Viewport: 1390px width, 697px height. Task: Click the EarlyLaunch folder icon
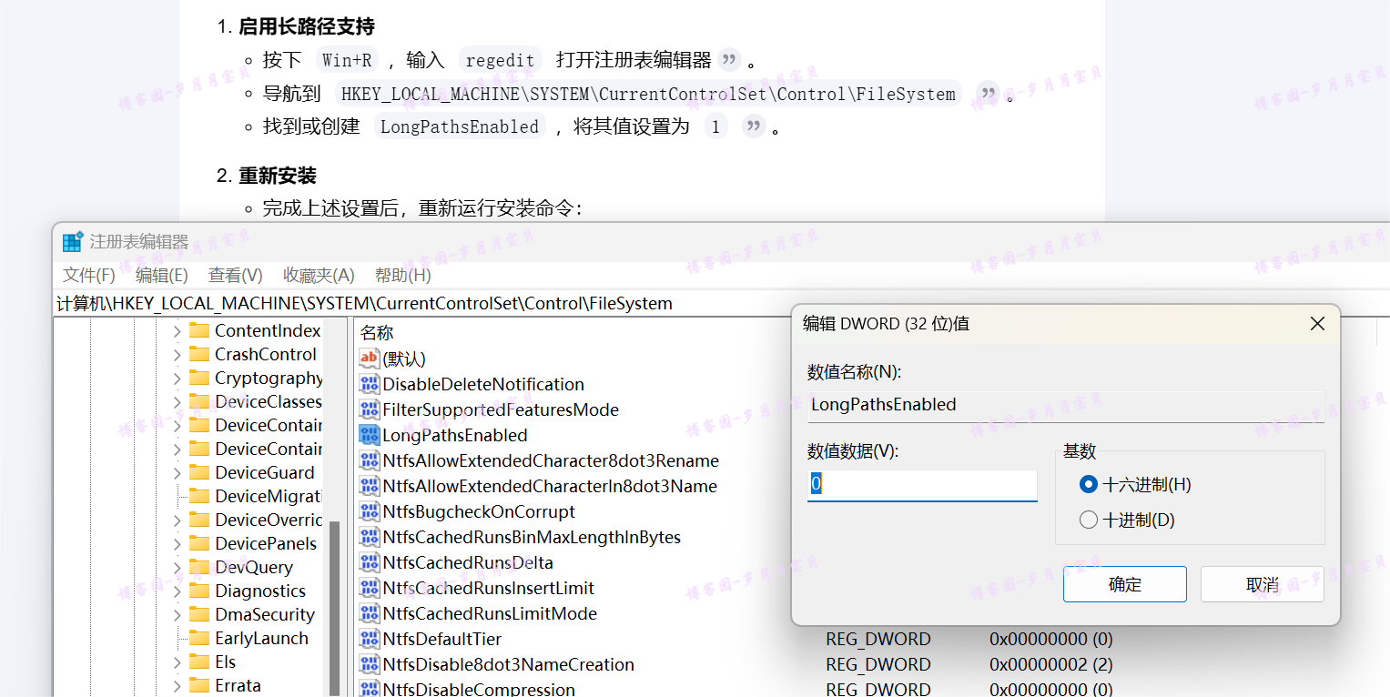coord(199,638)
